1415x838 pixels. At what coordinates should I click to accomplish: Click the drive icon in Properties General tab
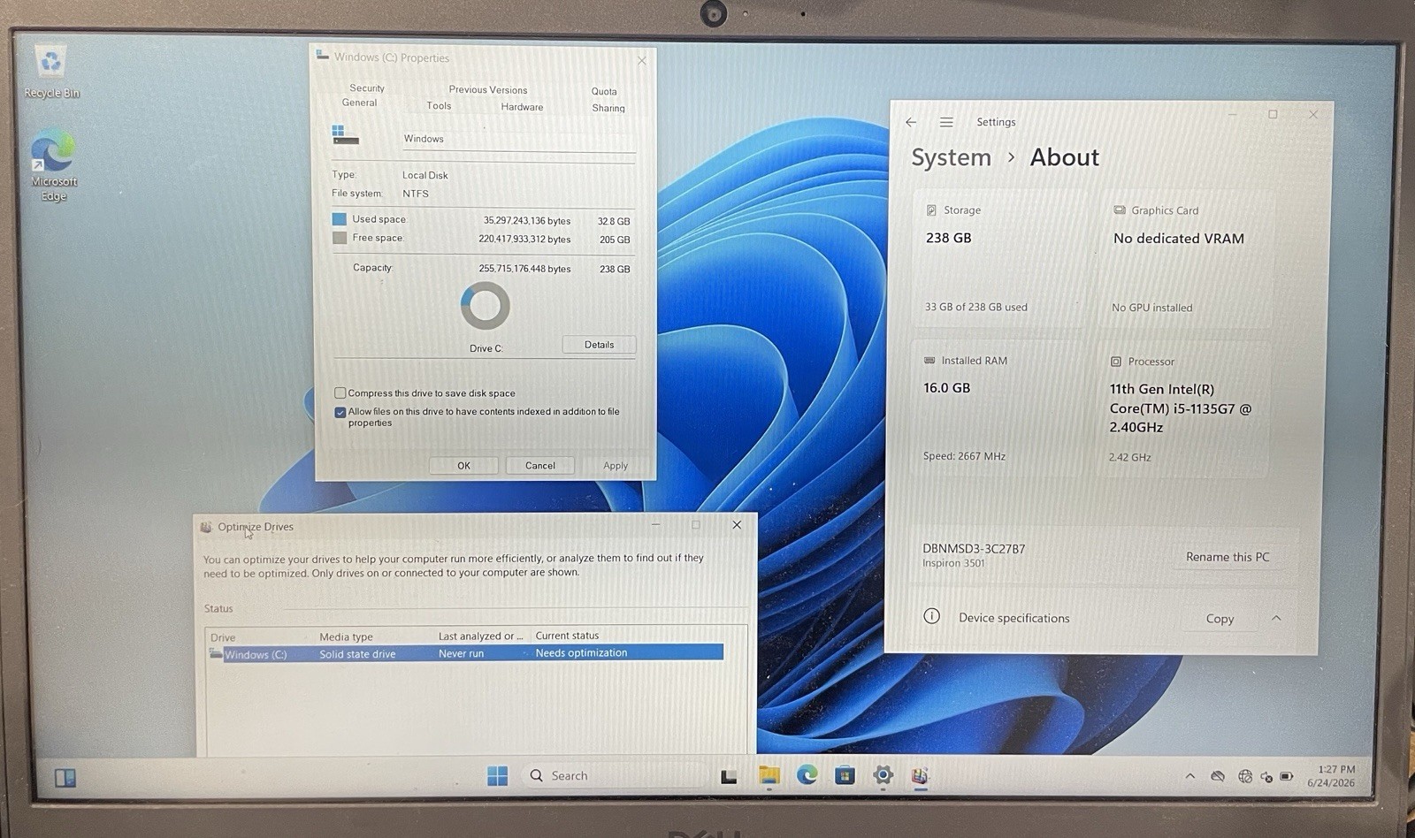point(345,134)
